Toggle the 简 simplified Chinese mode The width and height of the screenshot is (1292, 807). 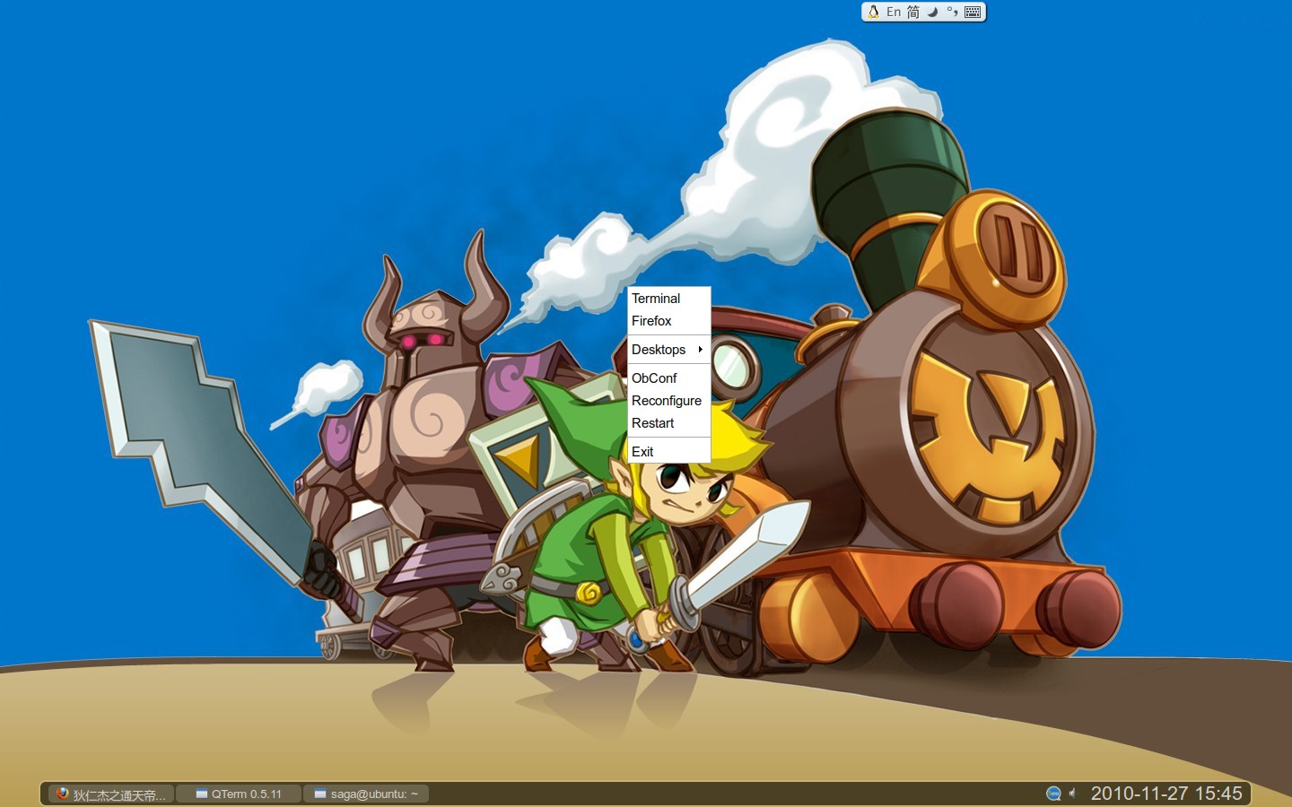913,12
